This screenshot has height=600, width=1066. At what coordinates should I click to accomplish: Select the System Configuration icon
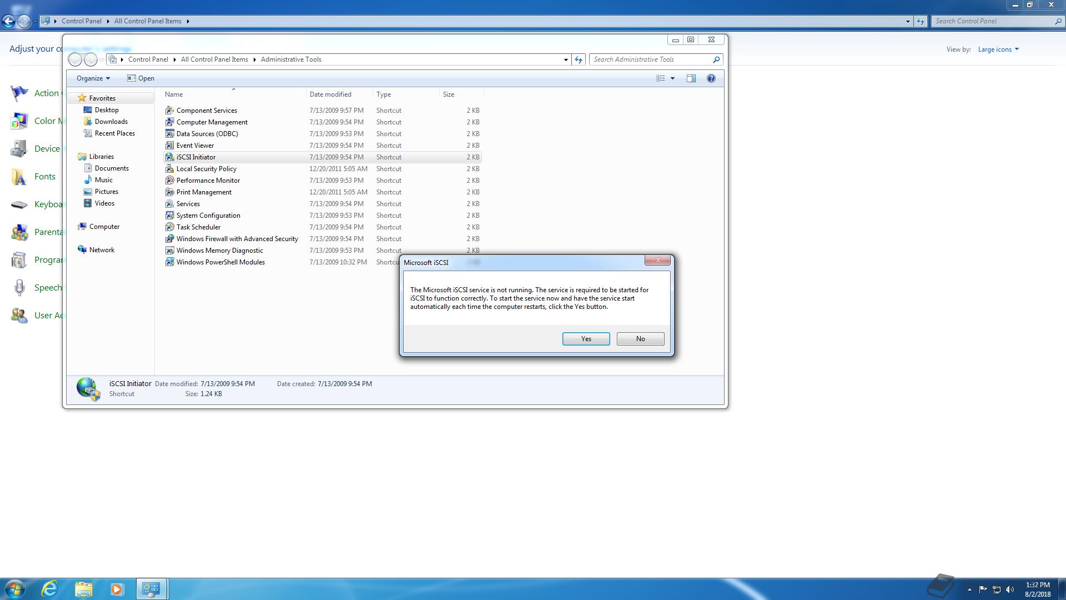169,216
